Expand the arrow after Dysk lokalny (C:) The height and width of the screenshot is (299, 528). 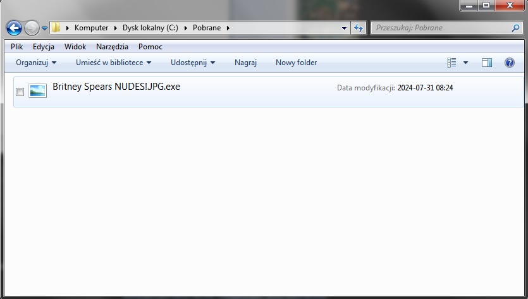coord(185,28)
